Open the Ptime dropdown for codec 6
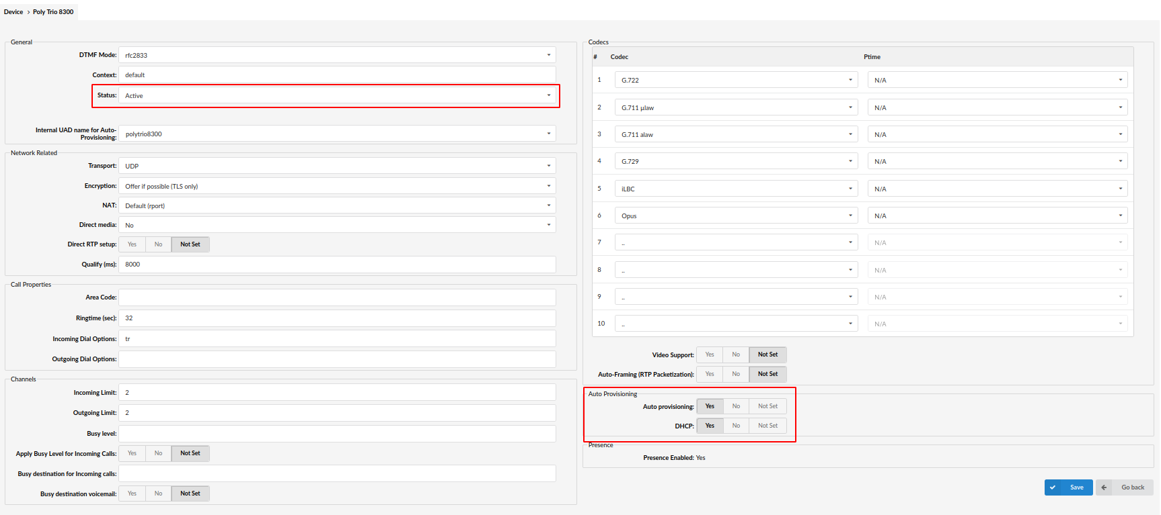Screen dimensions: 1161x515 (x=998, y=216)
